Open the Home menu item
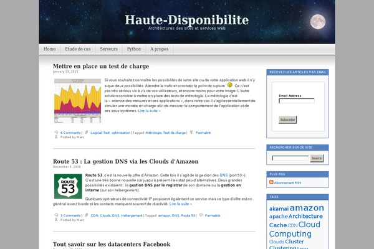This screenshot has width=374, height=249. click(50, 49)
